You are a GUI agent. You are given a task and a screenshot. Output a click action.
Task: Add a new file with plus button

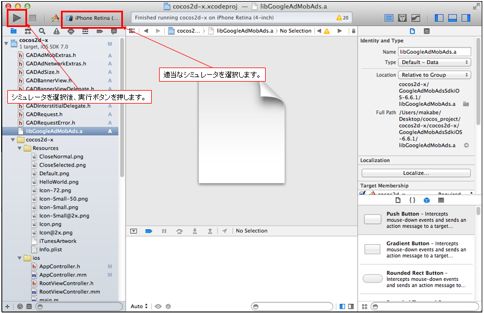pyautogui.click(x=7, y=307)
